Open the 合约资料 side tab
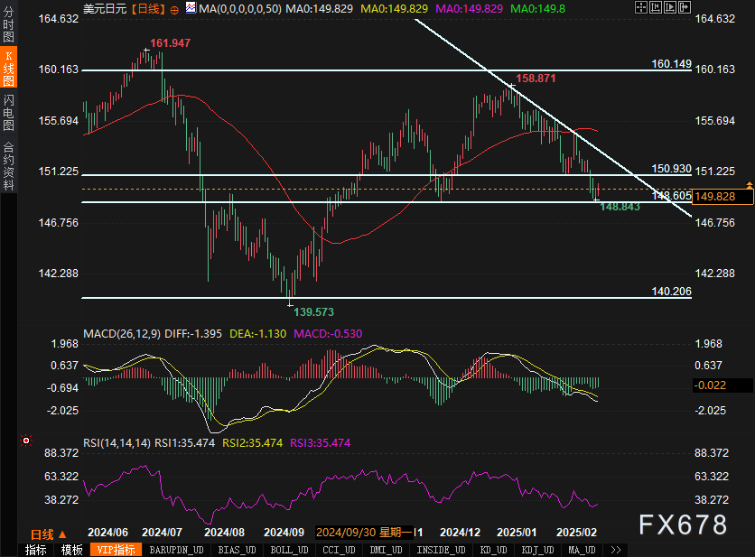Screen dimensions: 755x557 point(9,167)
